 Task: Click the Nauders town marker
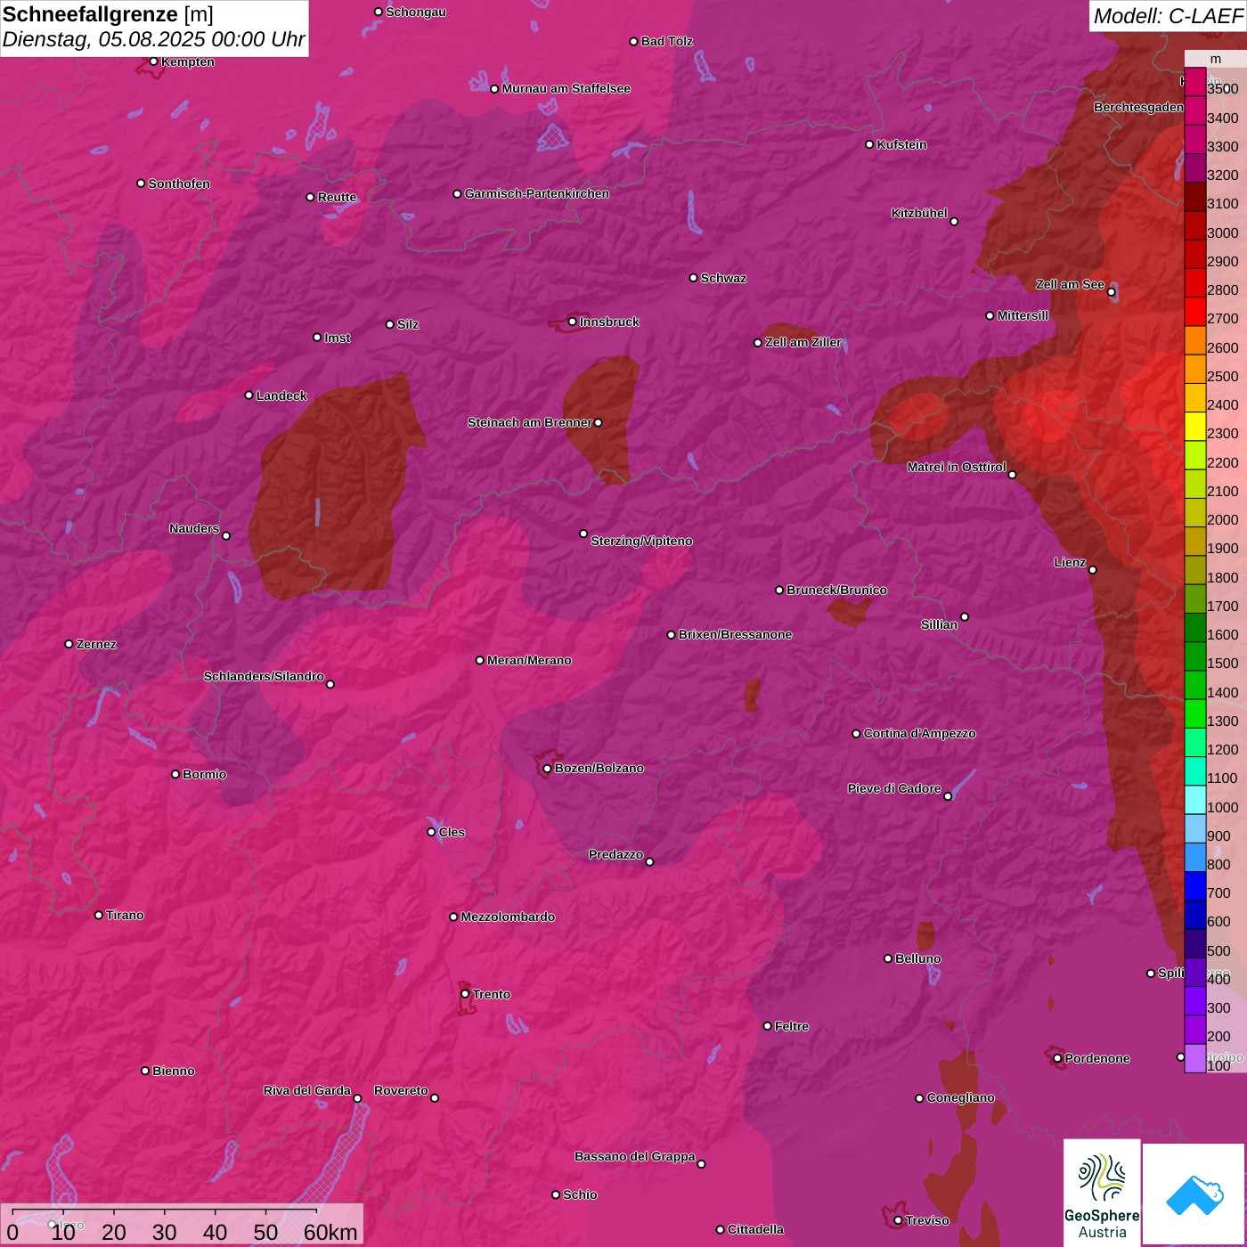tap(226, 535)
